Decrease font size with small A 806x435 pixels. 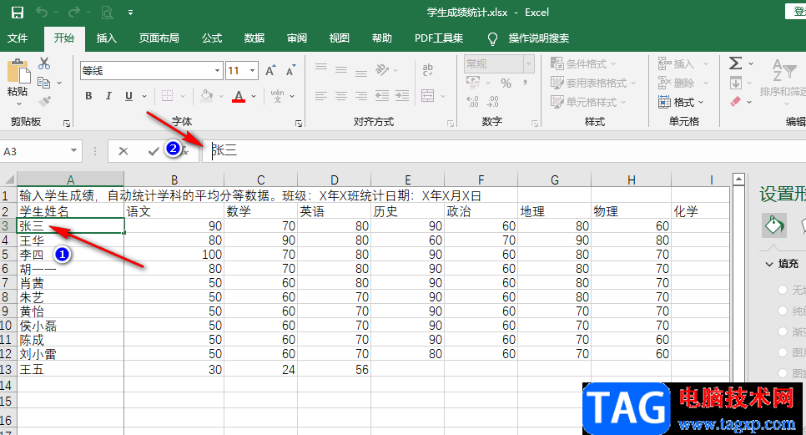click(x=291, y=71)
